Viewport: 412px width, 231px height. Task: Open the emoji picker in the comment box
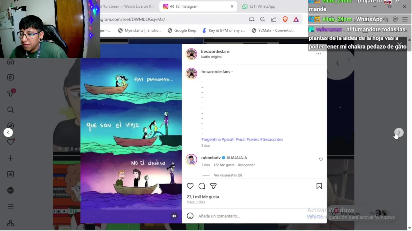(190, 216)
